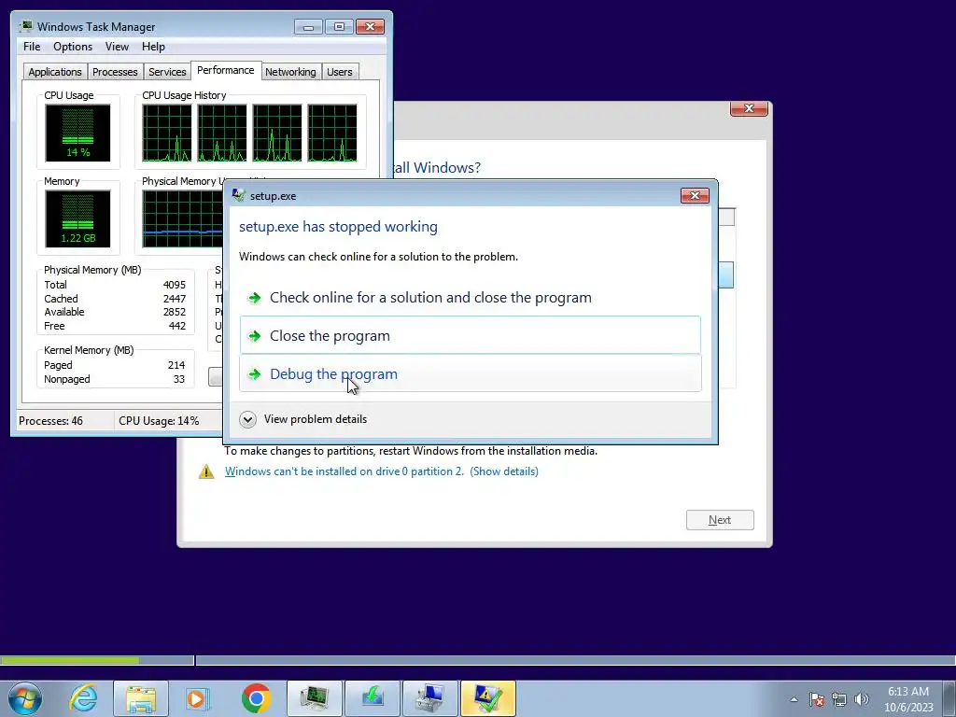Expand View problem details chevron
Screen dimensions: 956x717
[x=247, y=419]
